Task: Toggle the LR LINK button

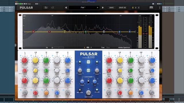Action: [x=97, y=90]
